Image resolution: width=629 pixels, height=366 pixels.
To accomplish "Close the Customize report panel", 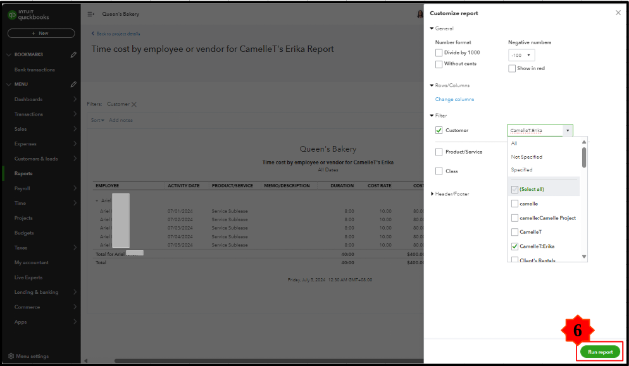I will tap(618, 13).
